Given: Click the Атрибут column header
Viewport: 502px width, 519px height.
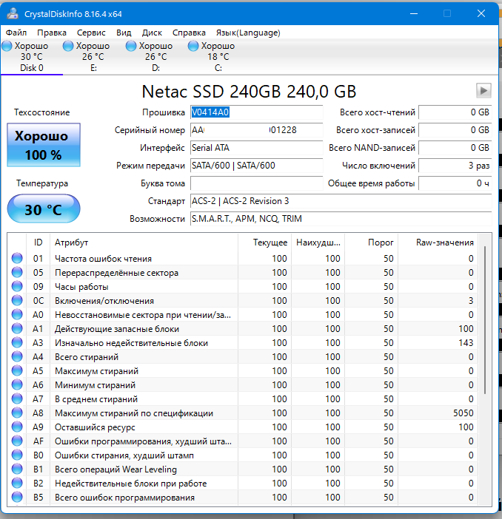Looking at the screenshot, I should pyautogui.click(x=144, y=242).
